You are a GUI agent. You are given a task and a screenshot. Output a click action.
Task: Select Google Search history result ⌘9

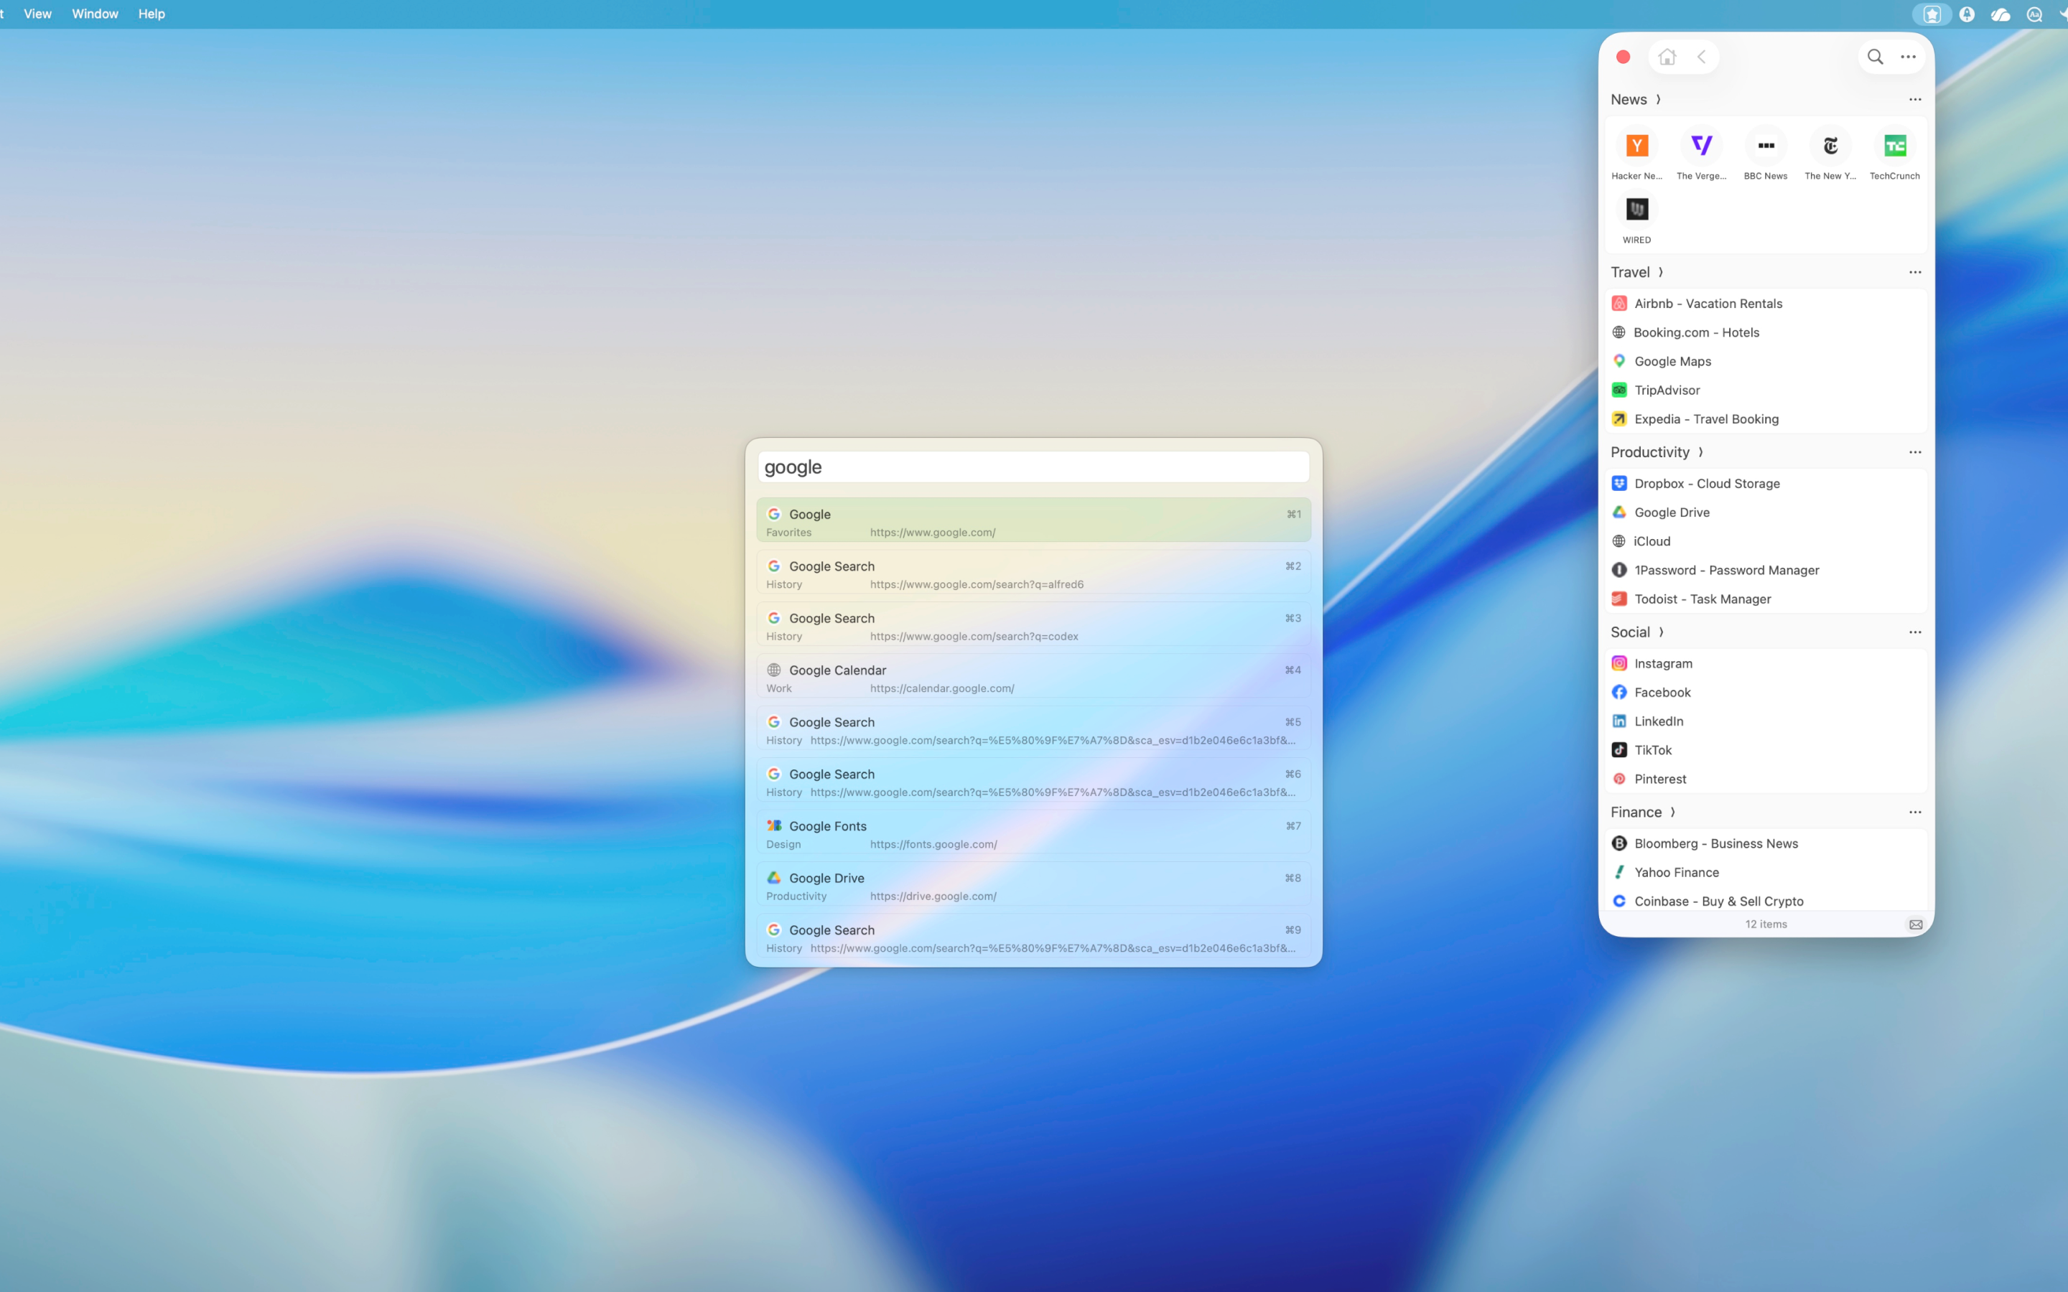point(1033,937)
